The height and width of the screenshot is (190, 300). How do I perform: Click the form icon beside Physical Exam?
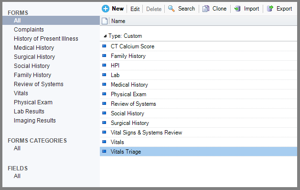click(104, 94)
